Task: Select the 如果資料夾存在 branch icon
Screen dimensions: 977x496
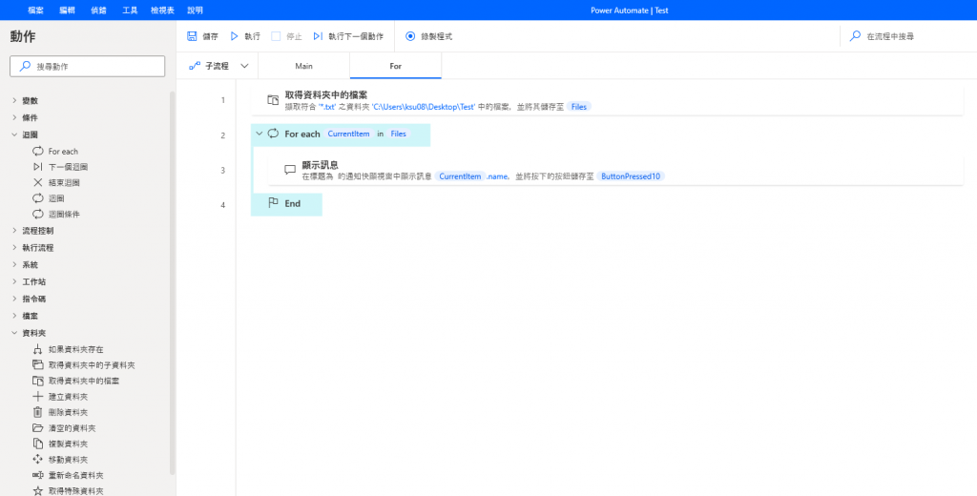Action: (x=38, y=349)
